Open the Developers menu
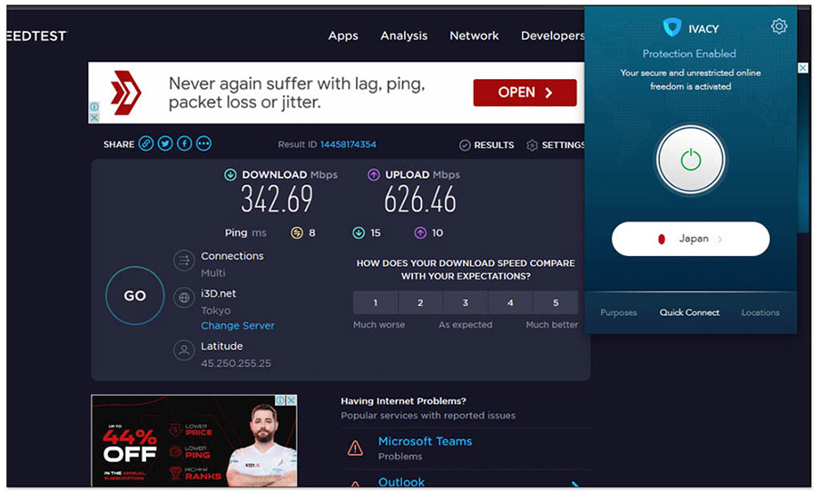This screenshot has width=817, height=493. (552, 36)
